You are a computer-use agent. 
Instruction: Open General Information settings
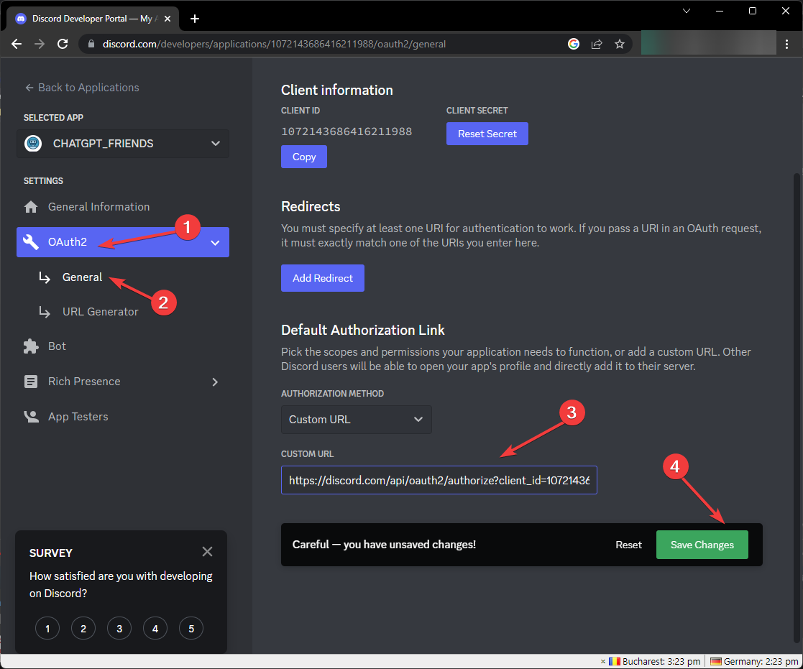point(98,207)
